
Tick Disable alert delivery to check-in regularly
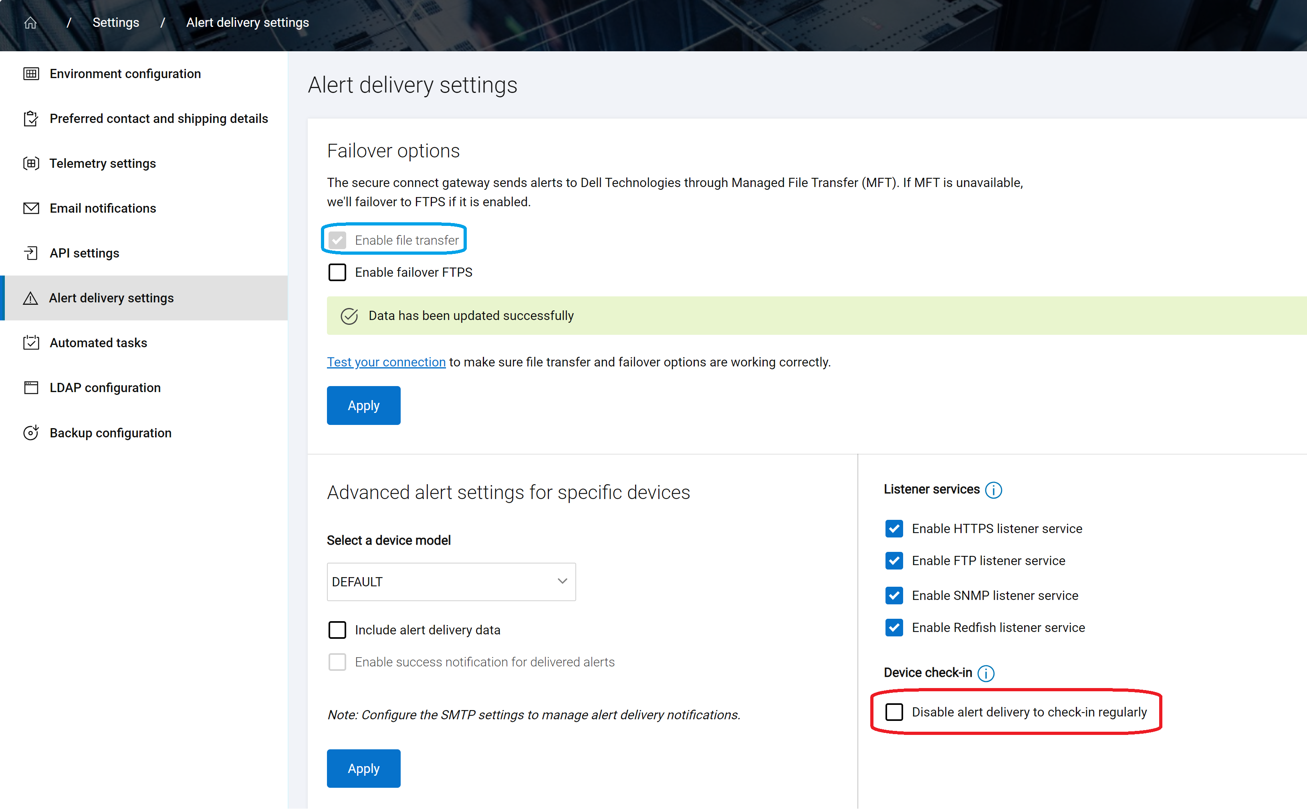tap(894, 712)
